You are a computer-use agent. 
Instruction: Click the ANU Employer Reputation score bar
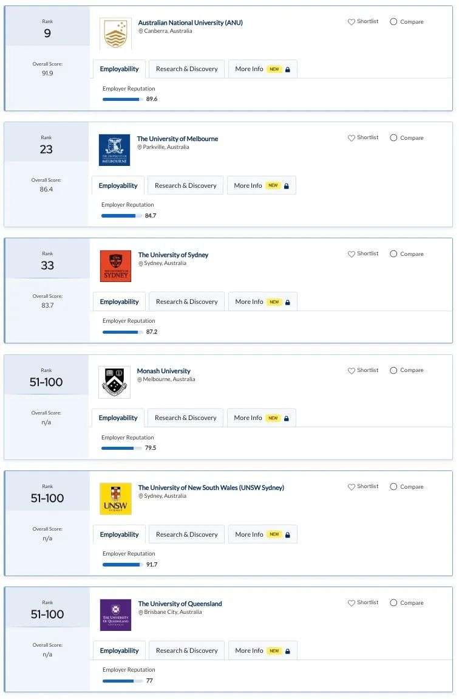tap(122, 100)
